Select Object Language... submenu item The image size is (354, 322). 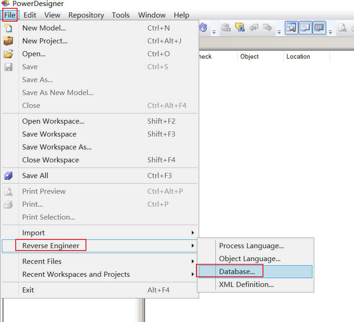[x=256, y=259]
